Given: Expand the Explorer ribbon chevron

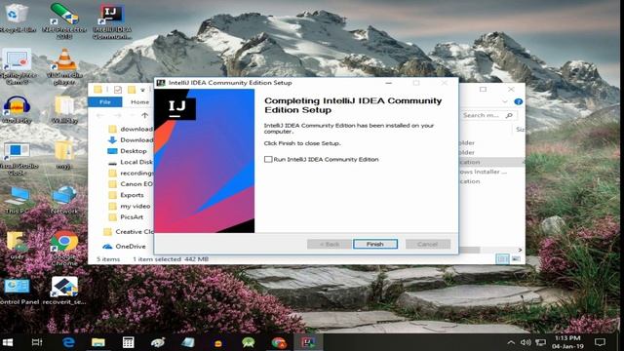Looking at the screenshot, I should (x=505, y=101).
